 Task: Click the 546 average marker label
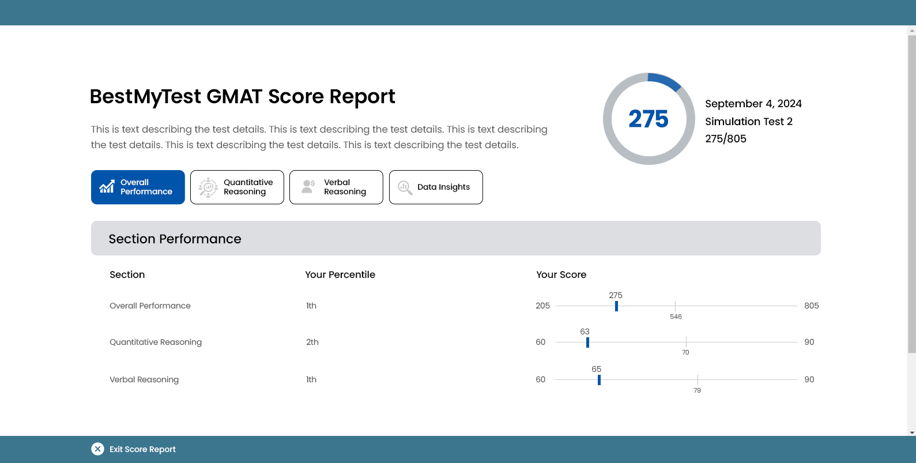(676, 317)
